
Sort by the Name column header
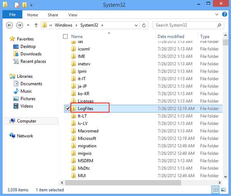coord(77,36)
